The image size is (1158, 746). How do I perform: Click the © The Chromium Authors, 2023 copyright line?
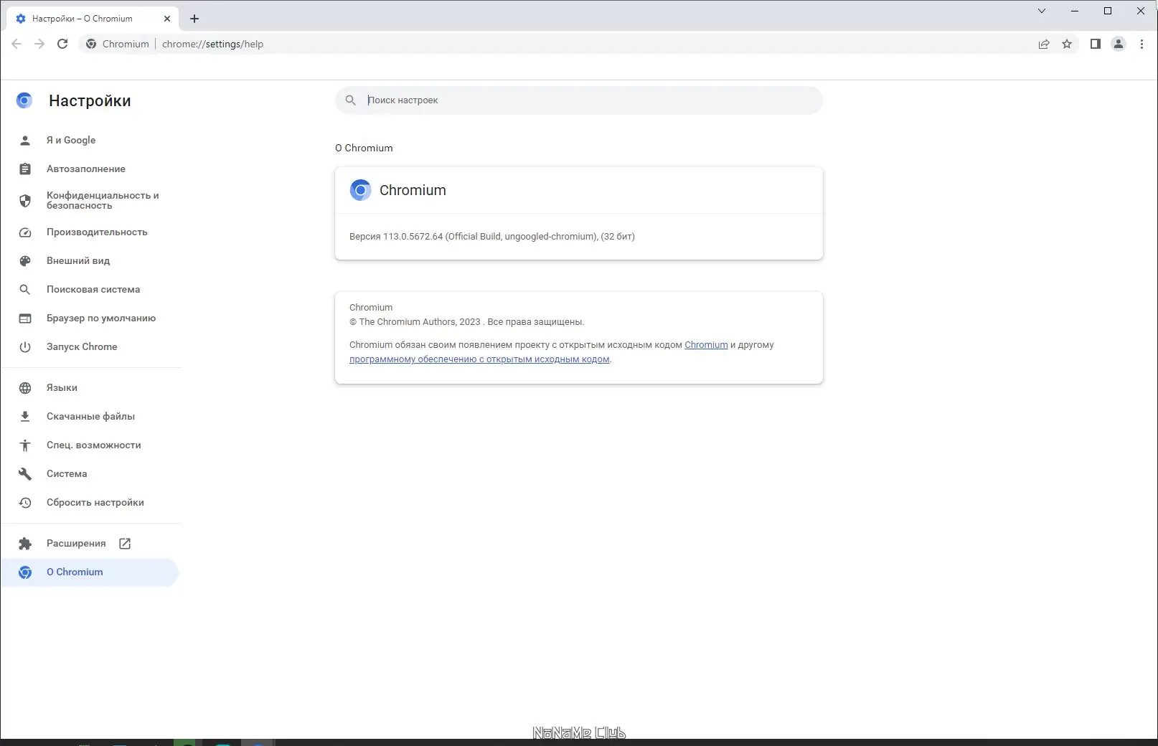466,322
